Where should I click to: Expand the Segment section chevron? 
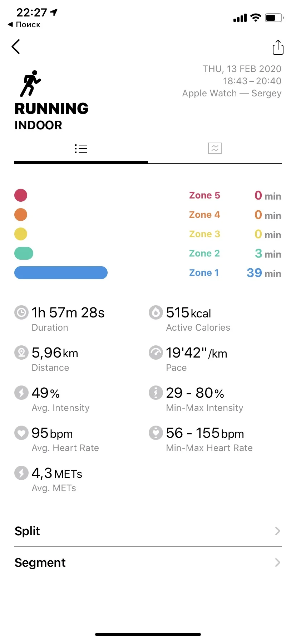pos(277,562)
